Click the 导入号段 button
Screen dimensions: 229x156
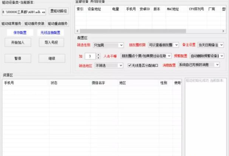51,42
